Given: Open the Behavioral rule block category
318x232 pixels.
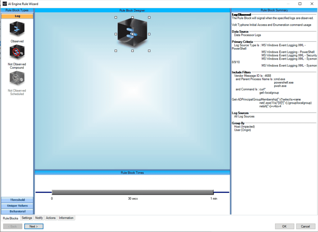Looking at the screenshot, I should pyautogui.click(x=17, y=211).
